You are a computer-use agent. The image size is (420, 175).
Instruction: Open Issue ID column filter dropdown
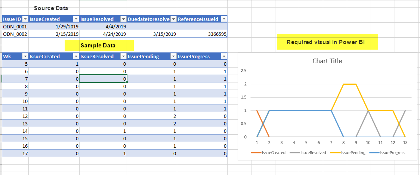[x=25, y=19]
